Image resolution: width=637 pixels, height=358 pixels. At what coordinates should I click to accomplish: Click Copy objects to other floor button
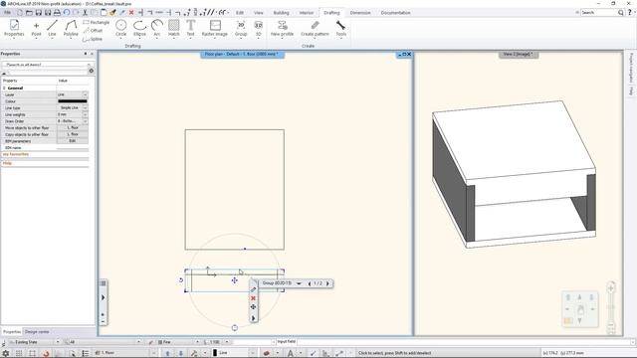73,134
